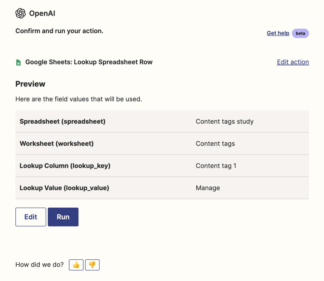This screenshot has height=281, width=324.
Task: Give thumbs down feedback
Action: 92,265
